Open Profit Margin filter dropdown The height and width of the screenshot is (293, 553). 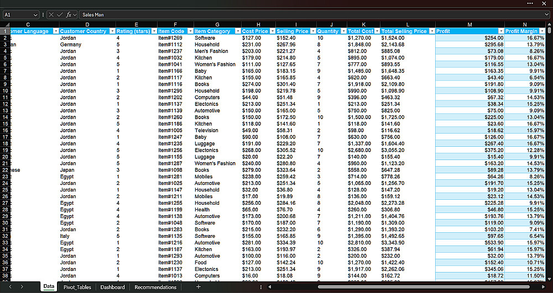point(542,31)
